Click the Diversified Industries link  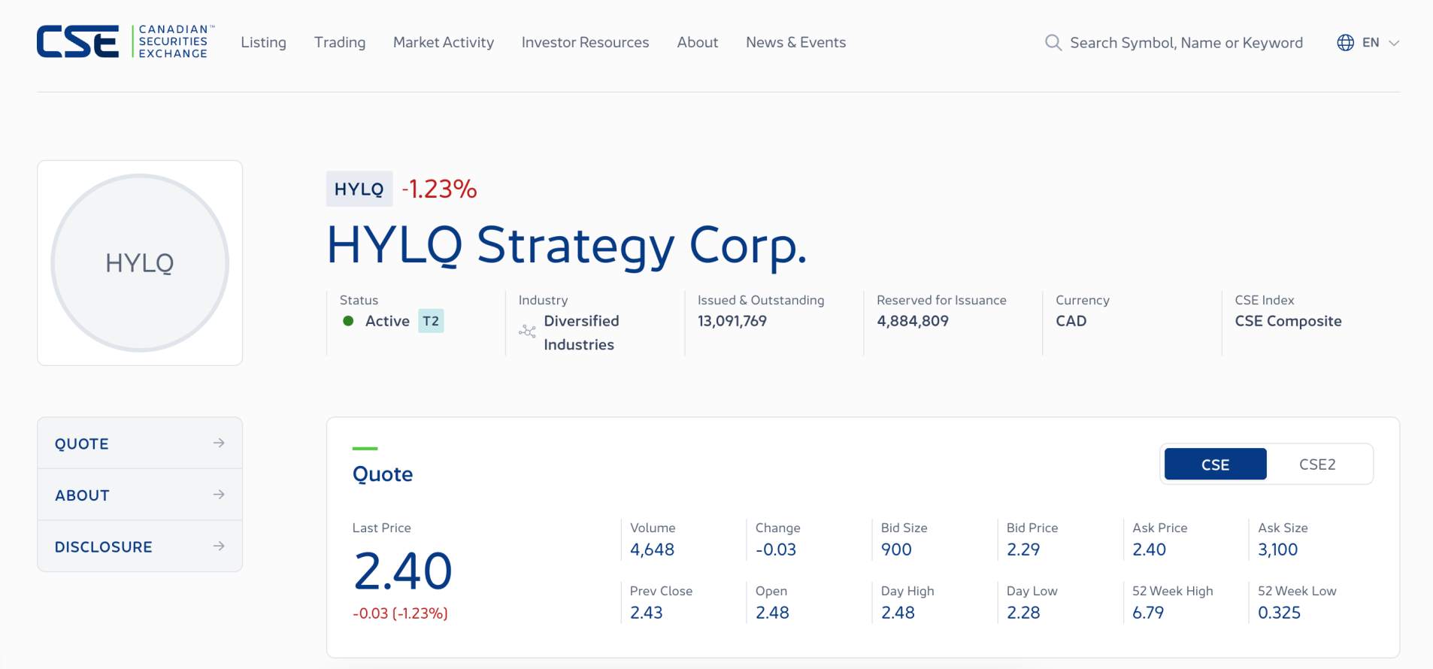(x=581, y=332)
